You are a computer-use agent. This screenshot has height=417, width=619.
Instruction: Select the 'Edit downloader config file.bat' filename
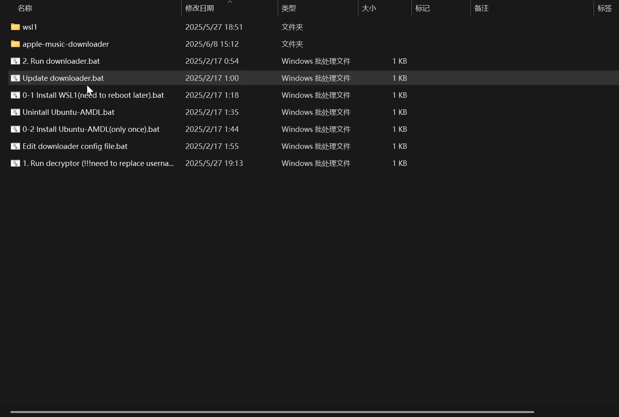75,146
